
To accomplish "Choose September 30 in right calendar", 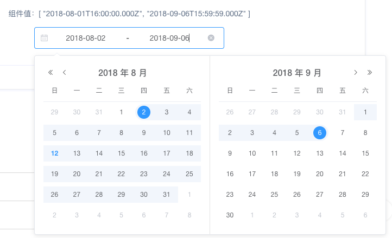I will [x=230, y=215].
